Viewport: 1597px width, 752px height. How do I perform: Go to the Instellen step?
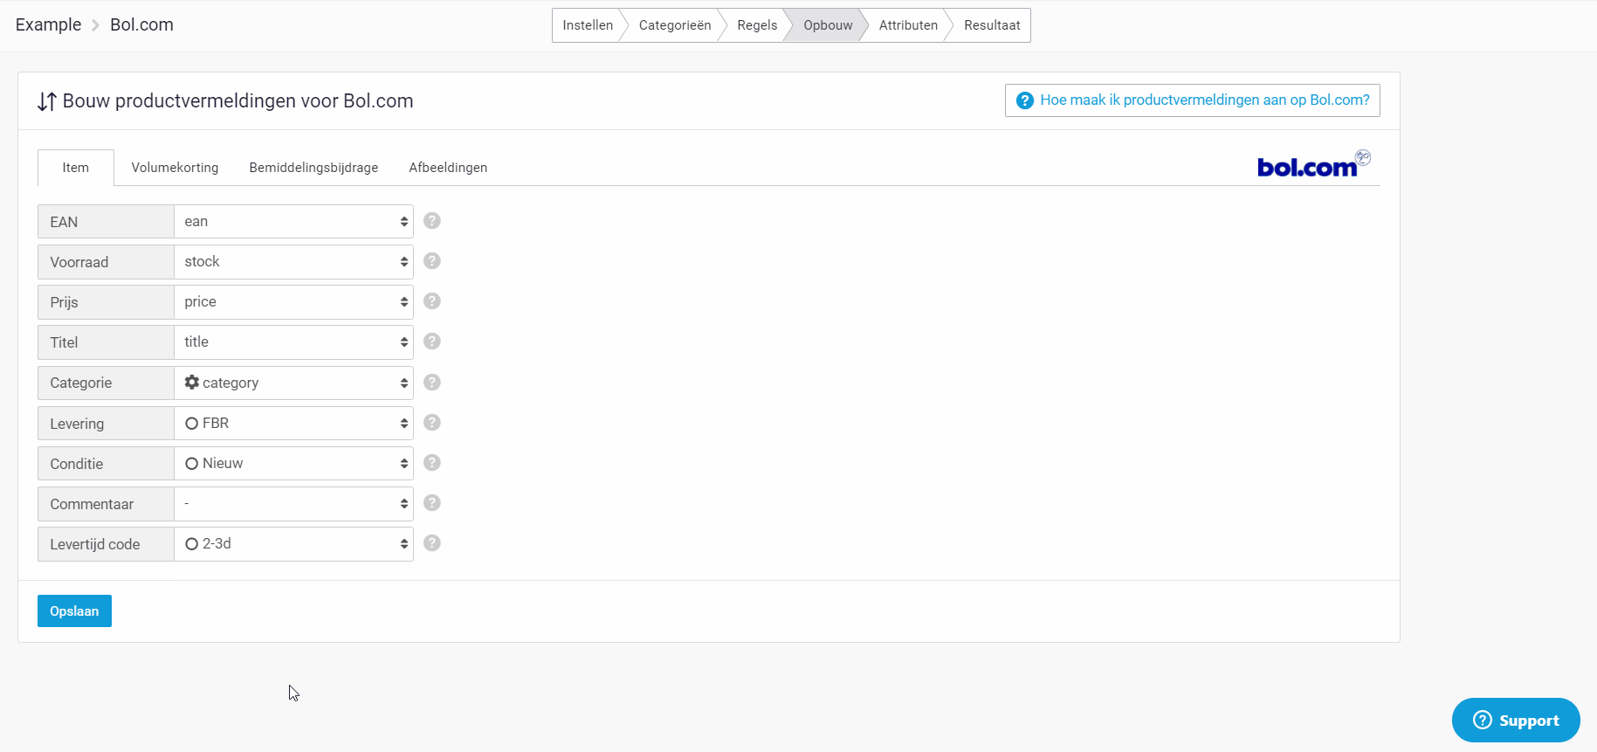pyautogui.click(x=588, y=25)
